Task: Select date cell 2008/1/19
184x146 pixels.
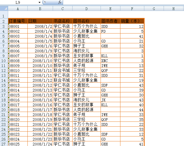Action: coord(40,119)
